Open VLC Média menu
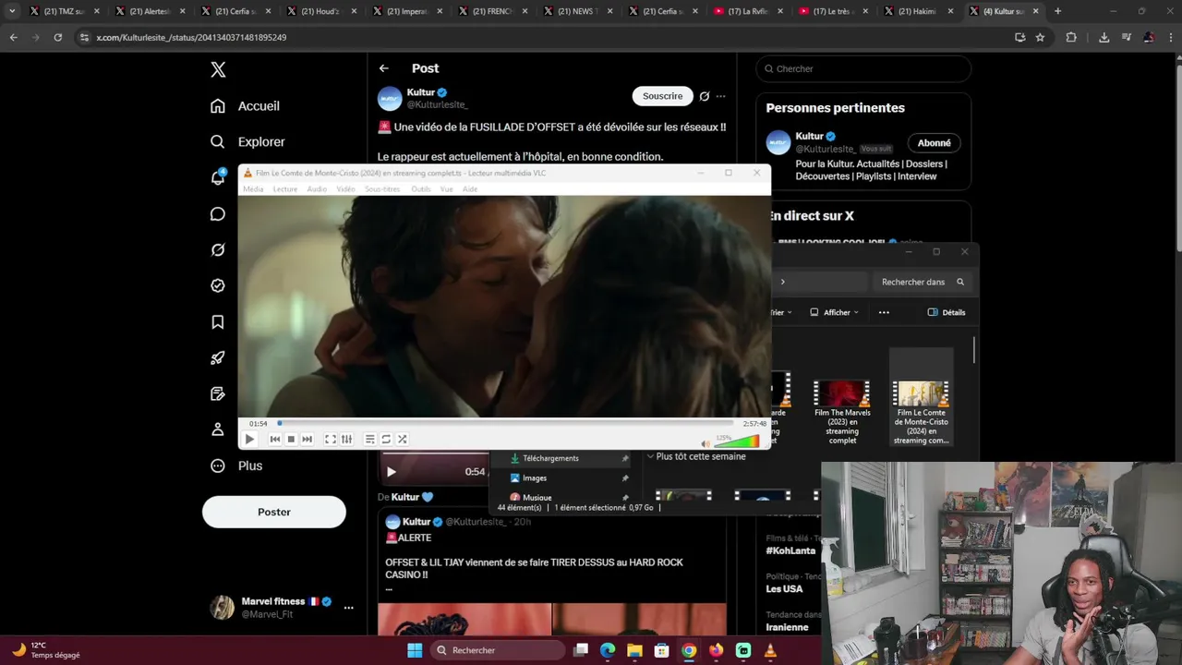The image size is (1182, 665). 253,189
